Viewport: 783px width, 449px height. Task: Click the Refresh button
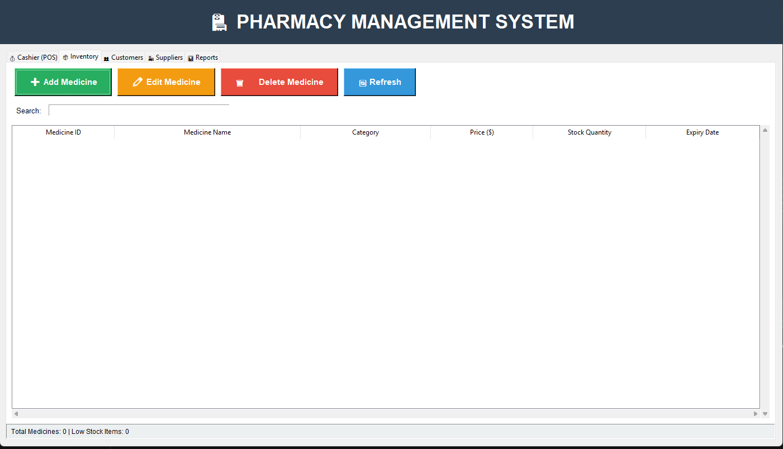point(379,82)
